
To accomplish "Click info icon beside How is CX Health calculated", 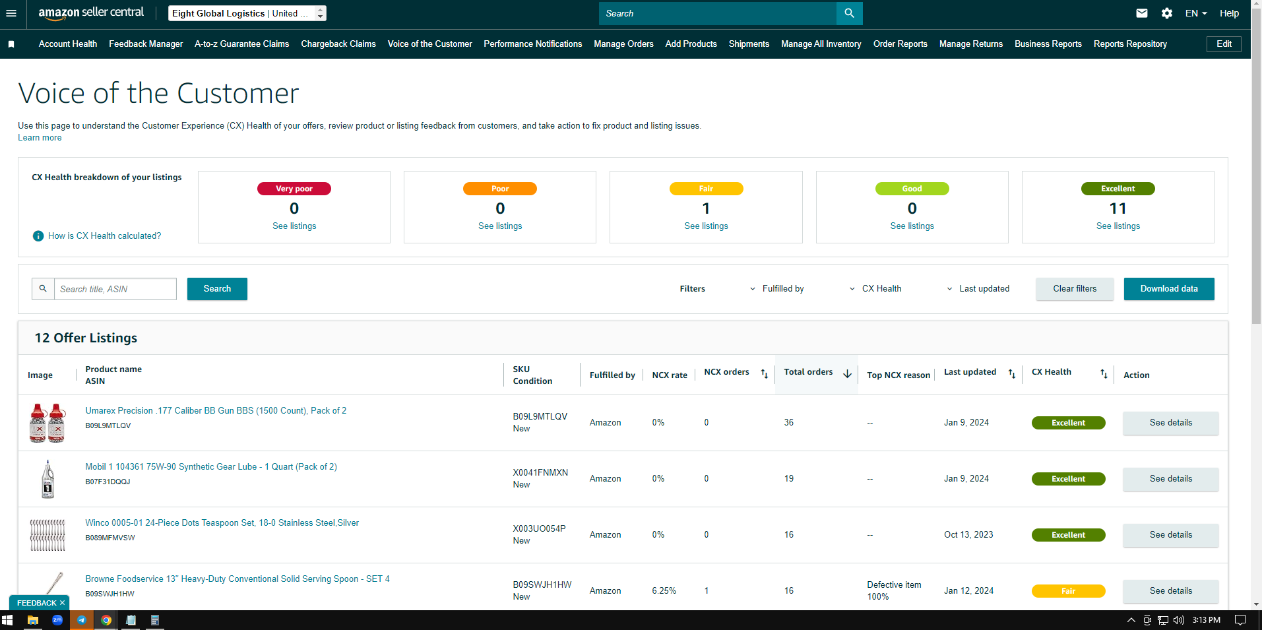I will (38, 236).
